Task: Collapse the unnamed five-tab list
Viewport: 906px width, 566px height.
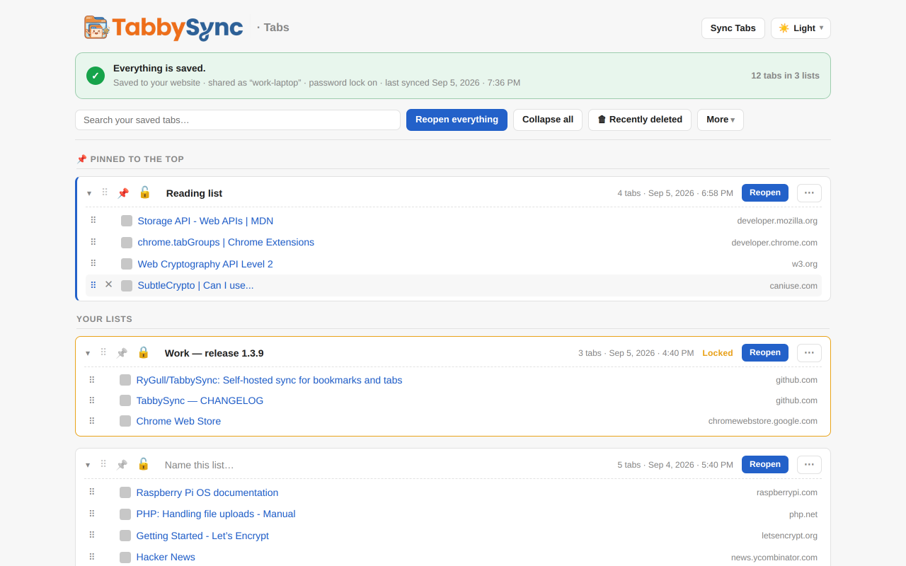Action: click(88, 465)
